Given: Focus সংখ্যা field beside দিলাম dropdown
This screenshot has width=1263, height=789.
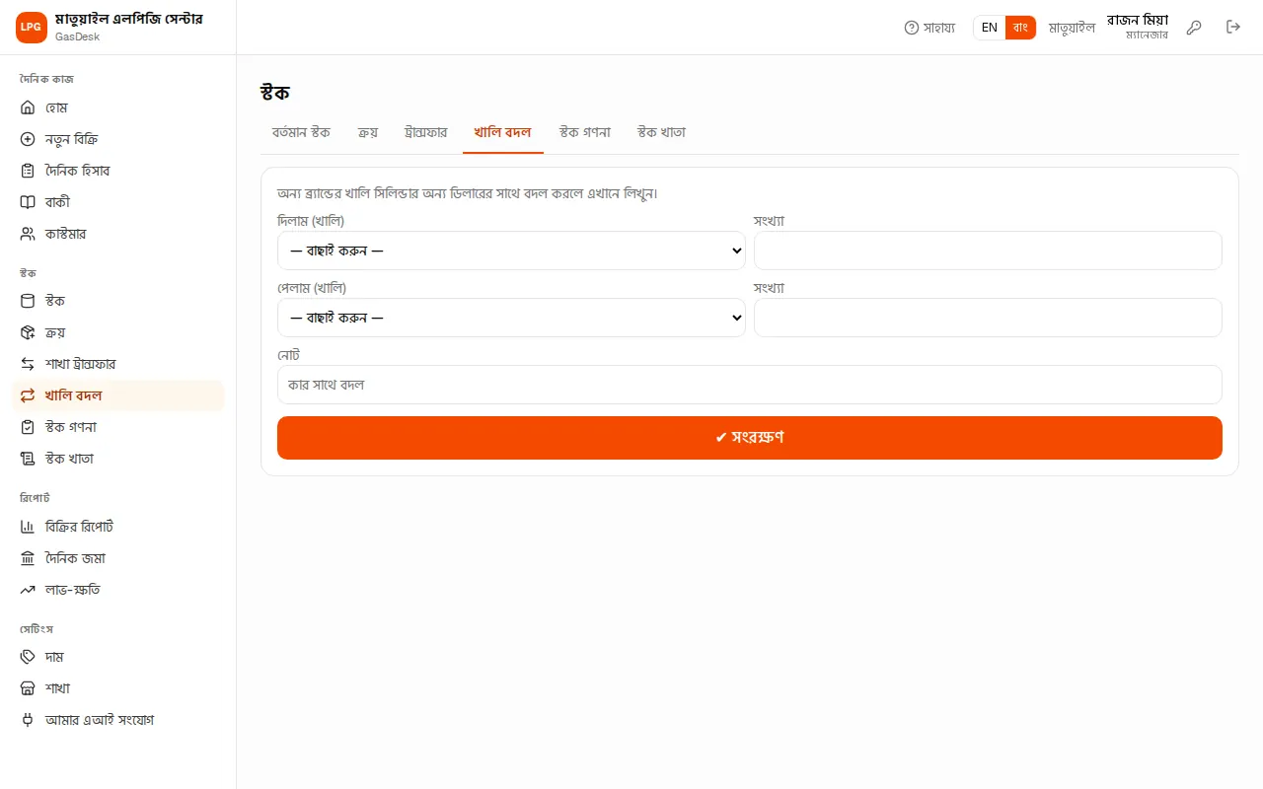Looking at the screenshot, I should pos(988,251).
